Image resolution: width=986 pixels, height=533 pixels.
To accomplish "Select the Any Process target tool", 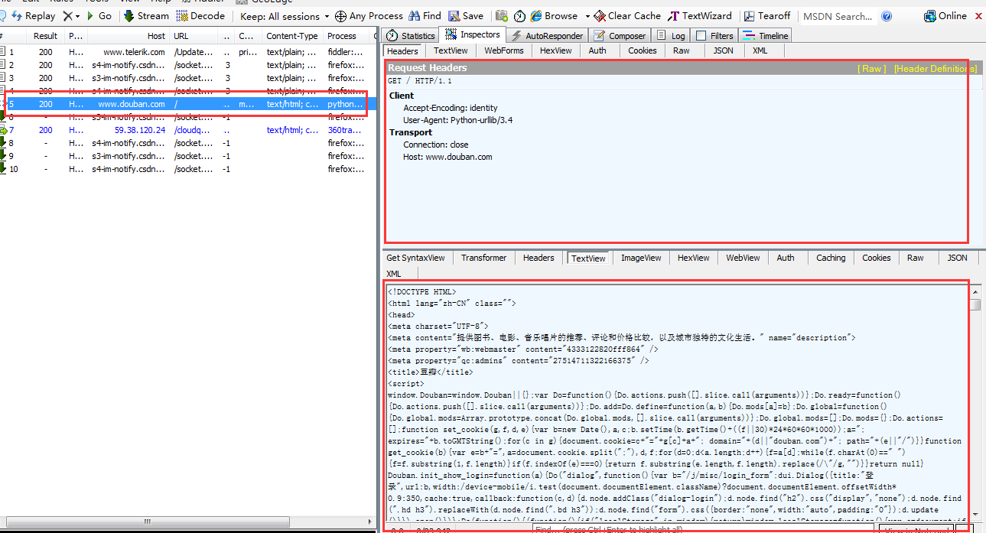I will click(369, 15).
